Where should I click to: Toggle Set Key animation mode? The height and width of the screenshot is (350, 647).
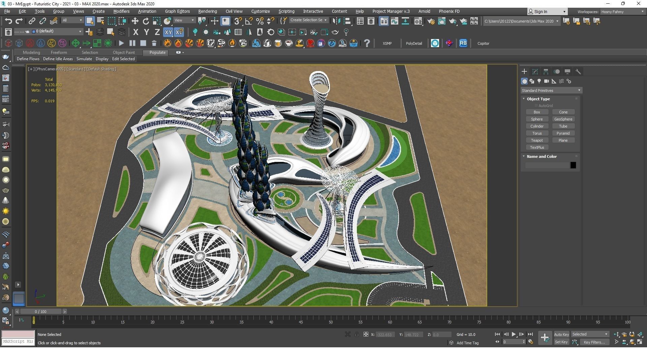561,342
